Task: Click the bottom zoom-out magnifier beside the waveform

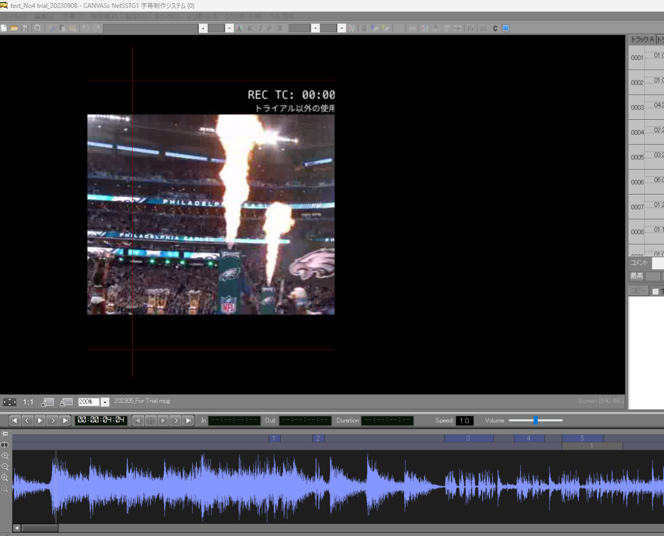Action: click(x=5, y=489)
